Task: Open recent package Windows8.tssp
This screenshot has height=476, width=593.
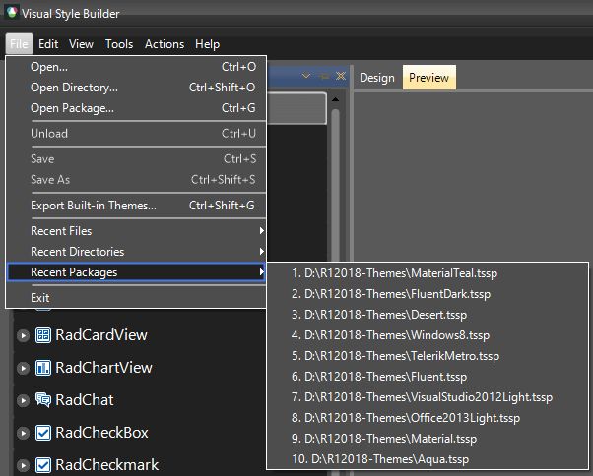Action: (428, 335)
